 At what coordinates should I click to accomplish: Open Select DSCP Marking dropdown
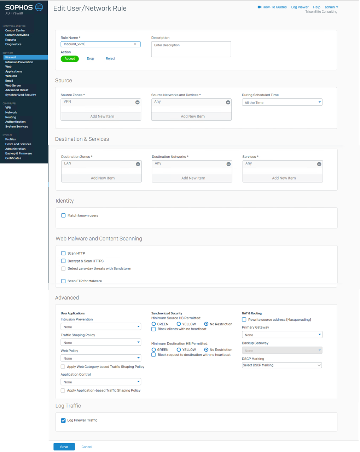coord(282,365)
